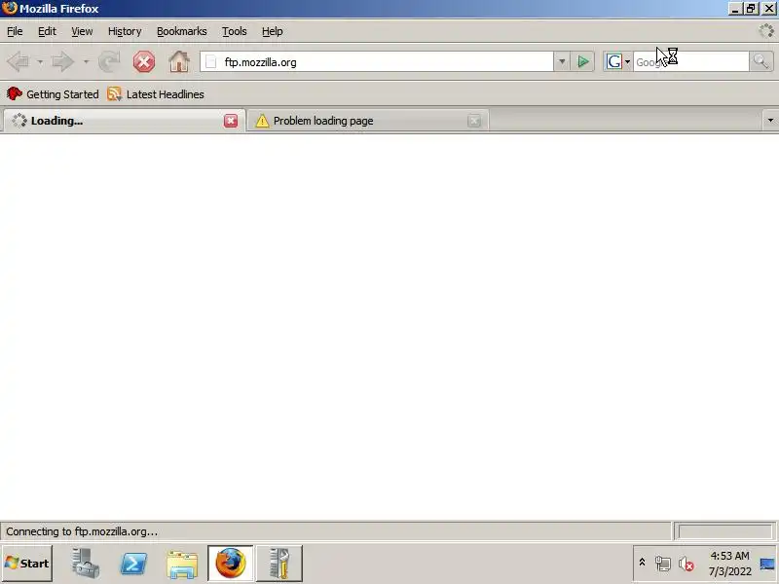Open the History menu
The width and height of the screenshot is (779, 584).
pos(125,31)
